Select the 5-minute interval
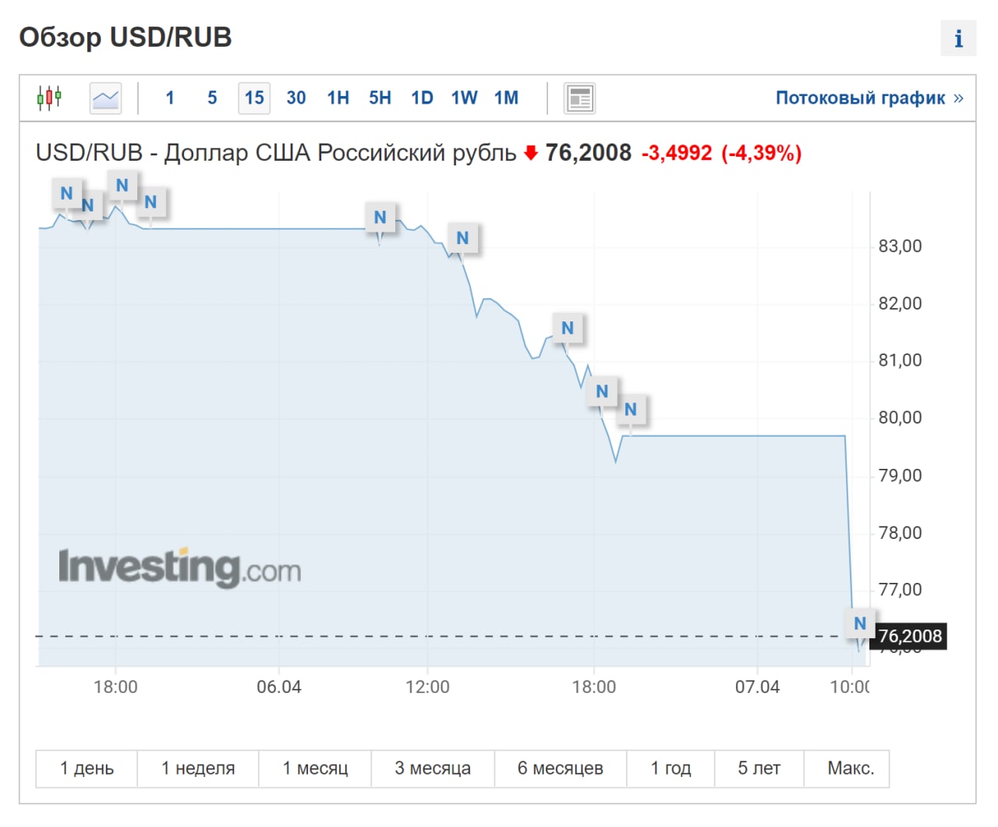The height and width of the screenshot is (827, 998). point(212,98)
